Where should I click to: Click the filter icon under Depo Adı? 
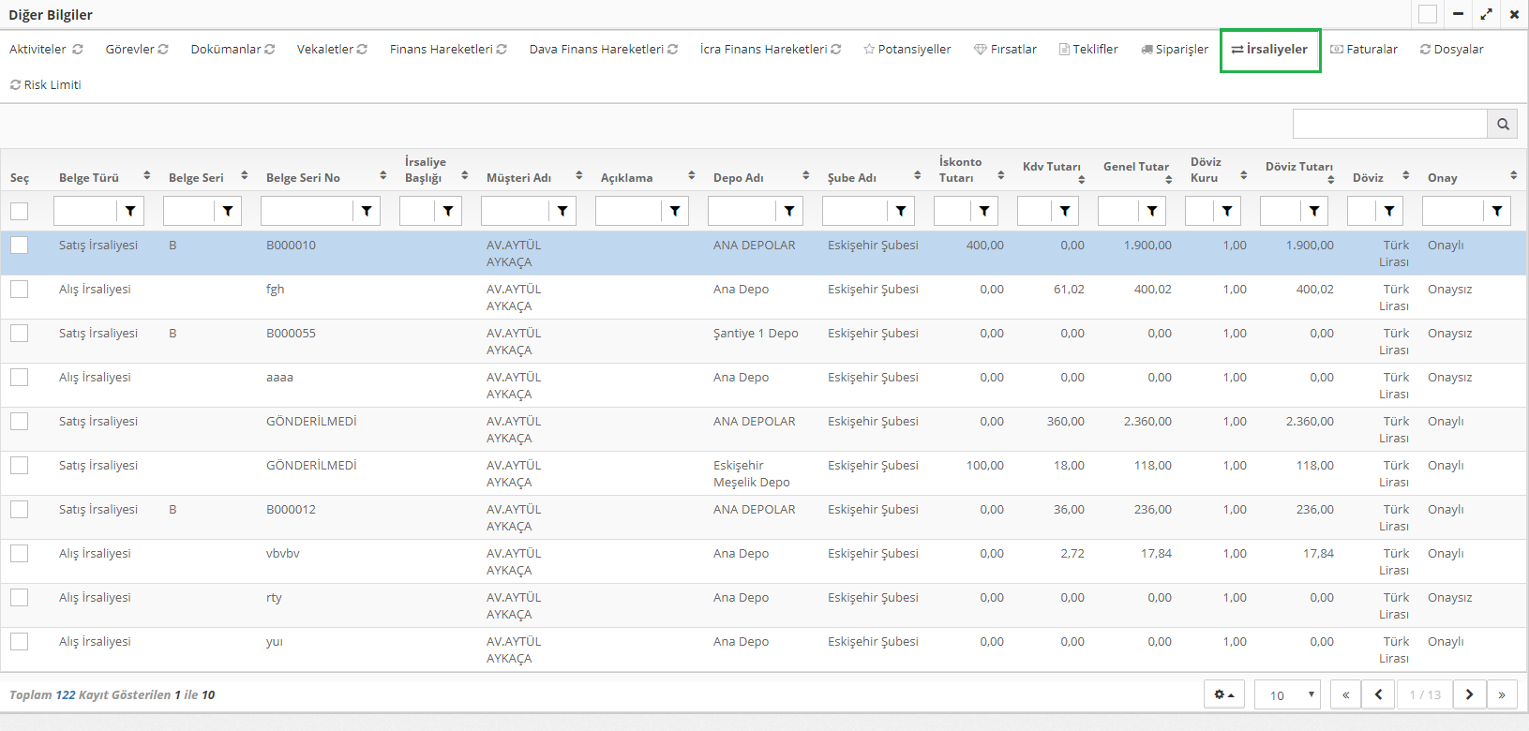[x=789, y=211]
